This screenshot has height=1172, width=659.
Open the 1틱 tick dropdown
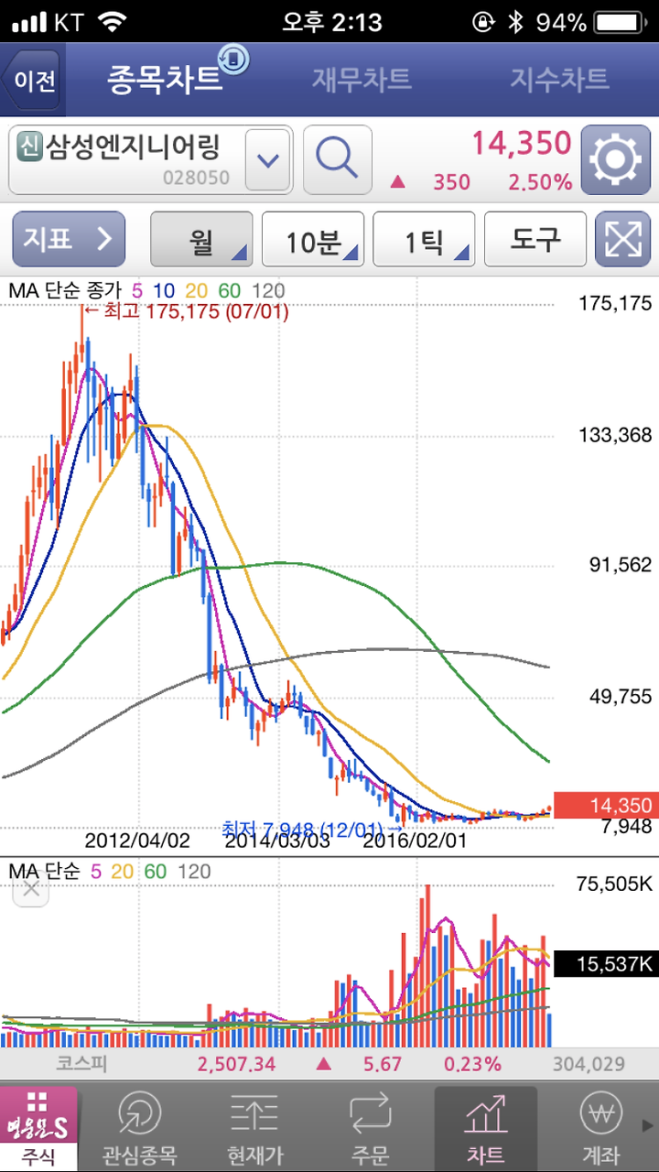(x=424, y=240)
